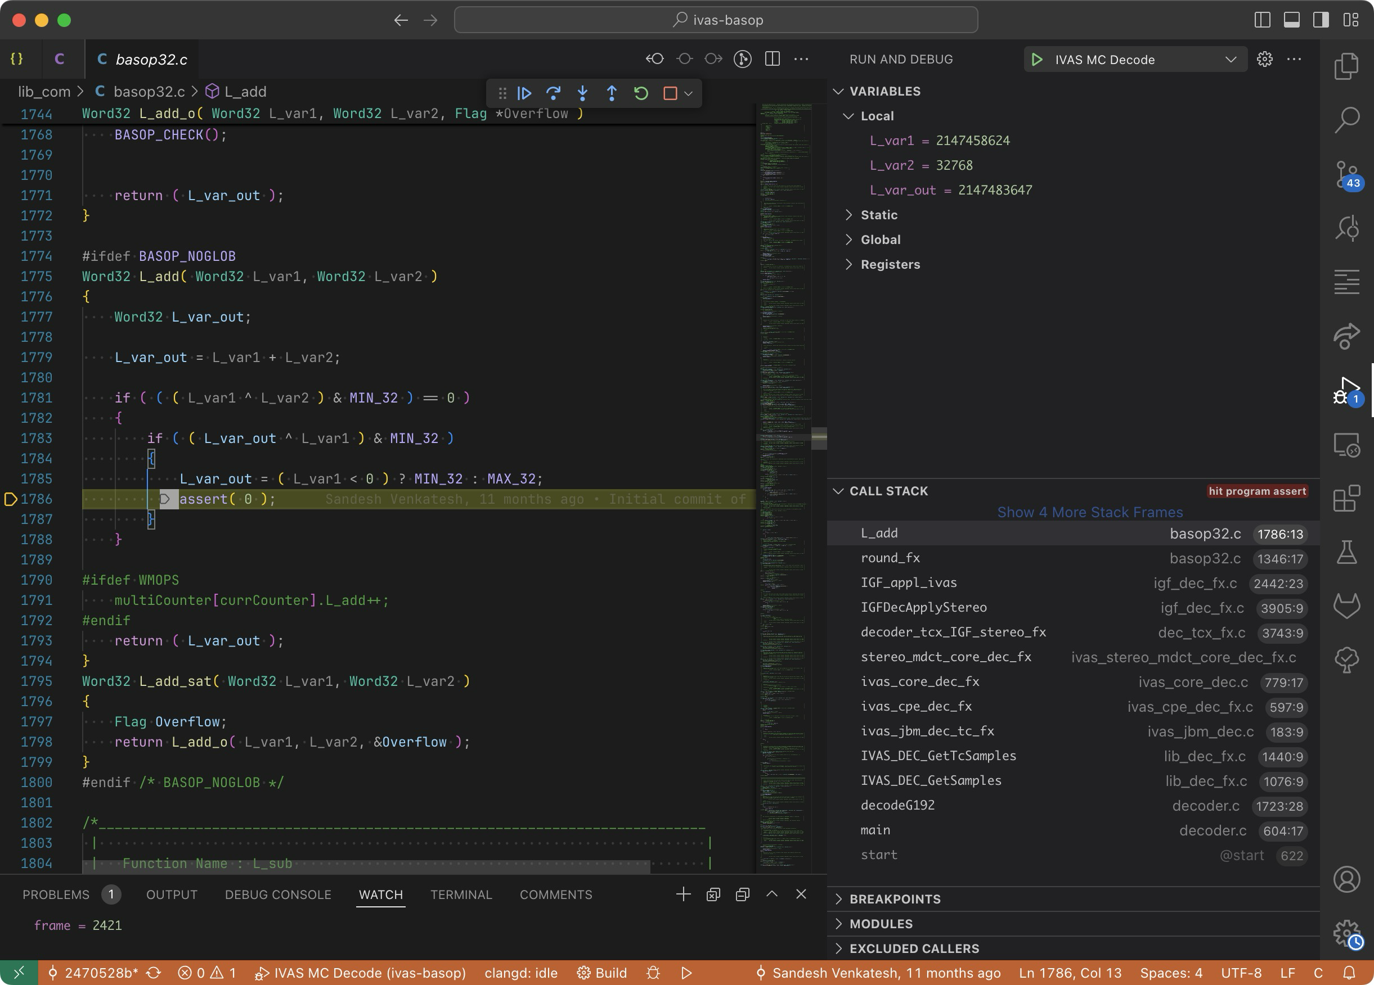
Task: Open Source Control in the activity bar
Action: point(1346,175)
